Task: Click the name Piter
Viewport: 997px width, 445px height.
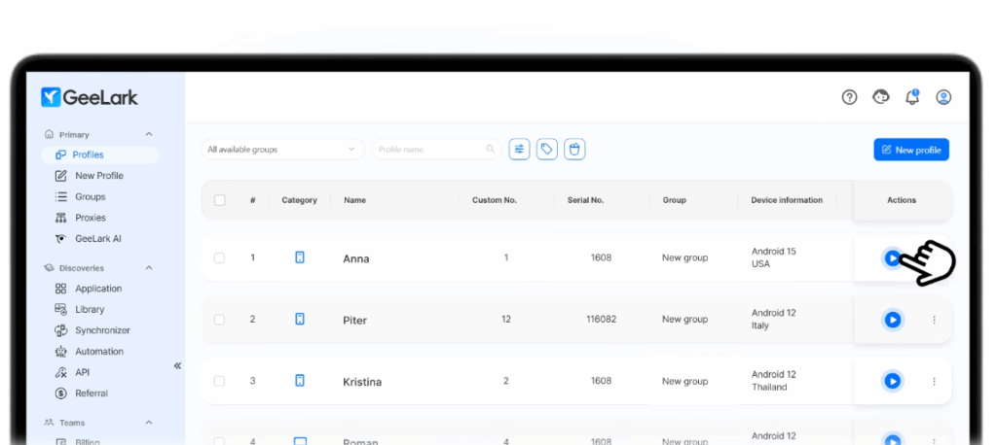Action: (x=354, y=320)
